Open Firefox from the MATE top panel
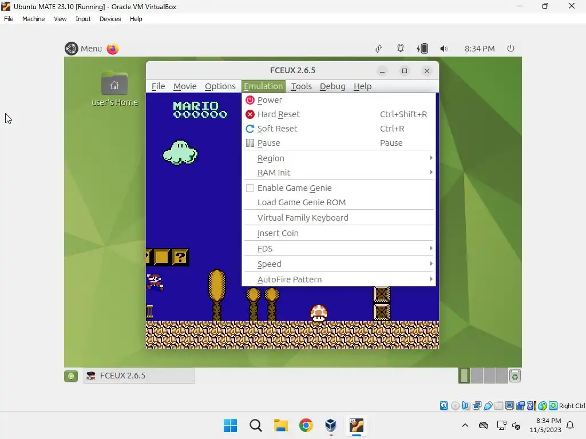 (x=113, y=49)
